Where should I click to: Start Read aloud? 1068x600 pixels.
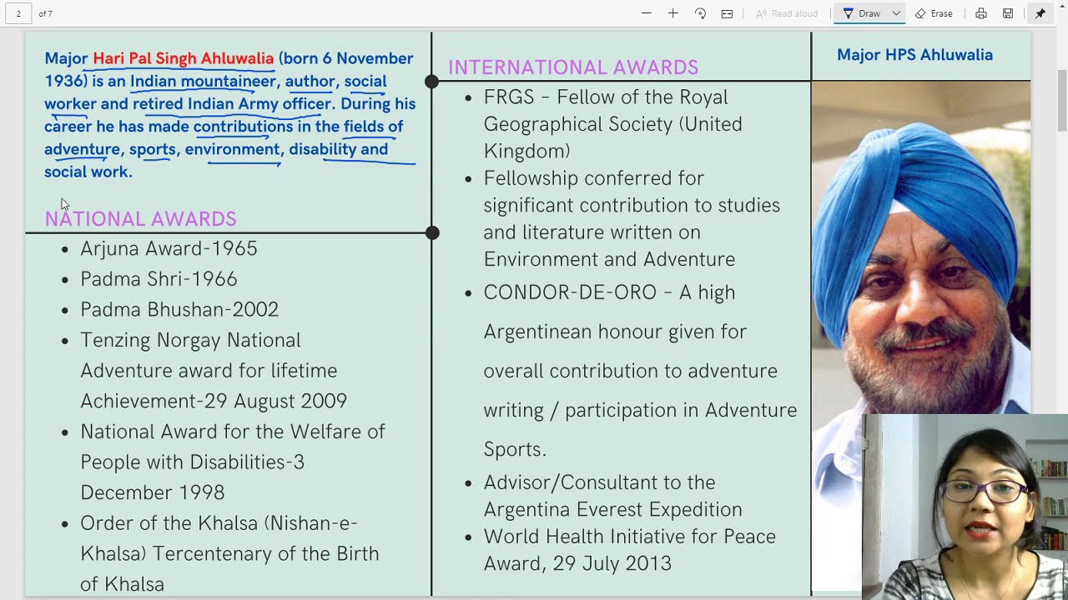tap(786, 13)
